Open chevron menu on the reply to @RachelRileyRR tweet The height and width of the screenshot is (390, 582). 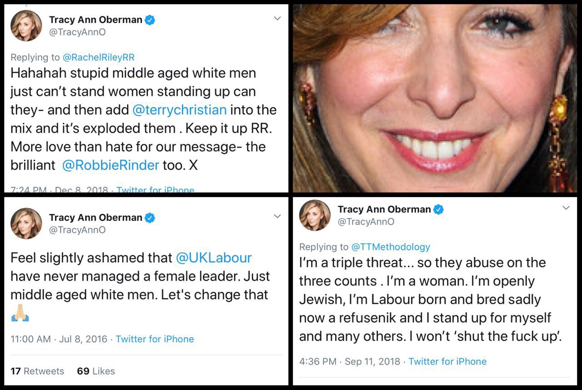coord(277,19)
